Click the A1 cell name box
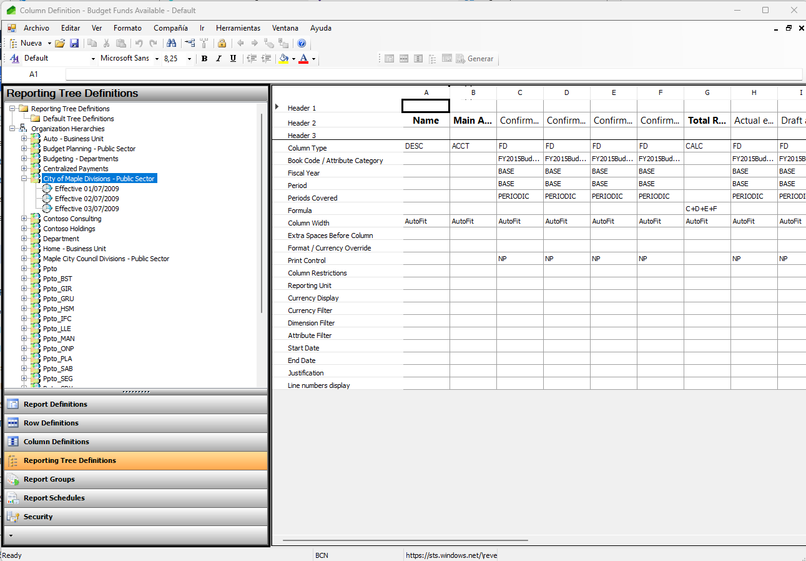 click(34, 74)
